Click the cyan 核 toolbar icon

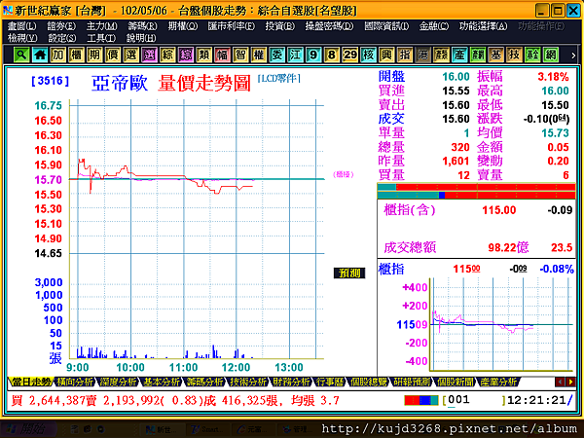pyautogui.click(x=368, y=55)
